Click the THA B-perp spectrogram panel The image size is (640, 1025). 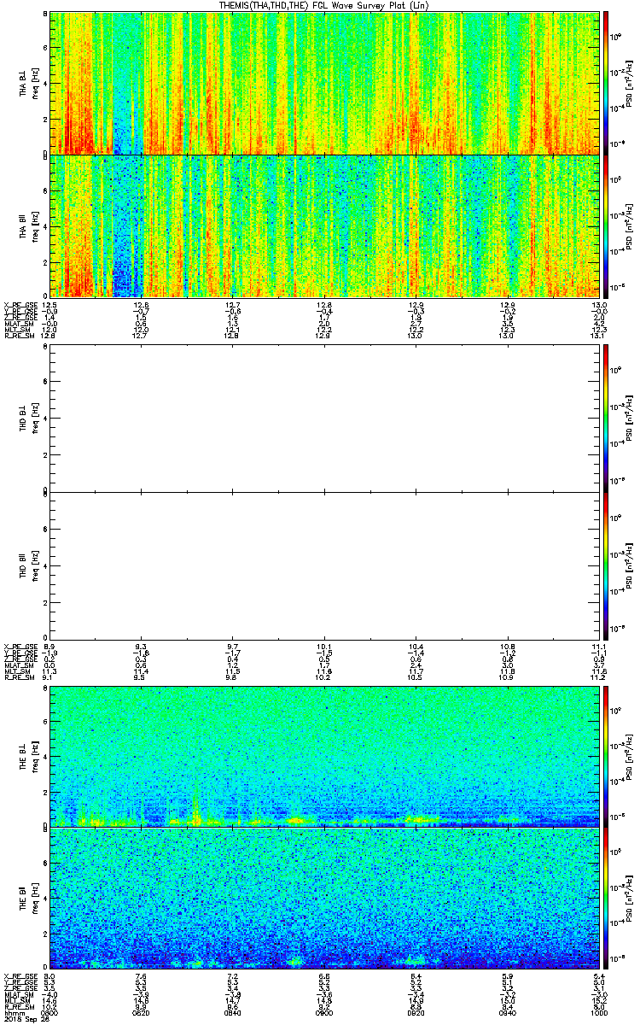click(326, 83)
